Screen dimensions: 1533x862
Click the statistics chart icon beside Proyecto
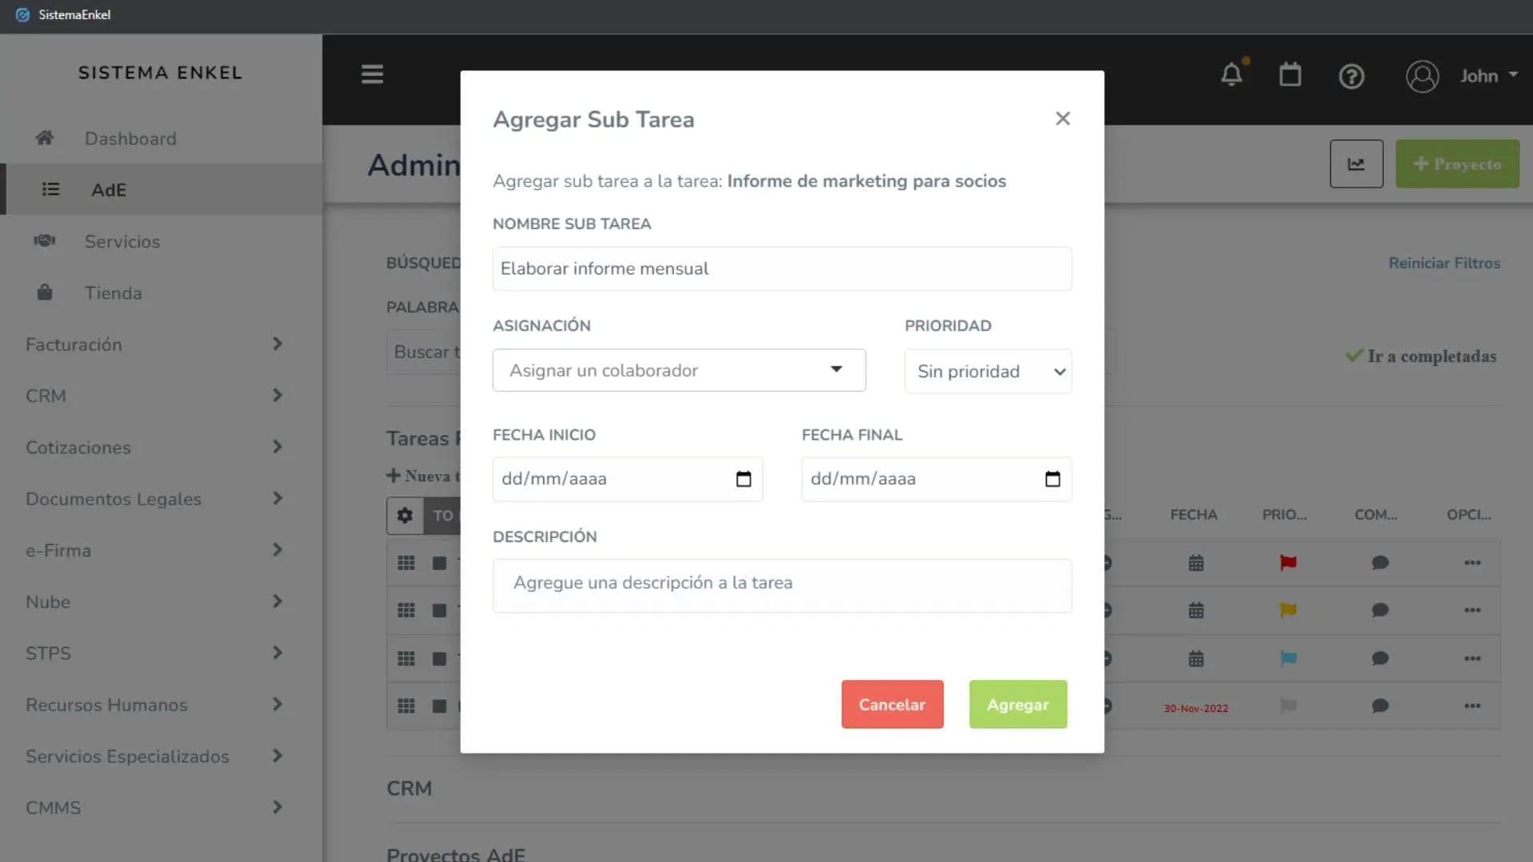(1356, 164)
